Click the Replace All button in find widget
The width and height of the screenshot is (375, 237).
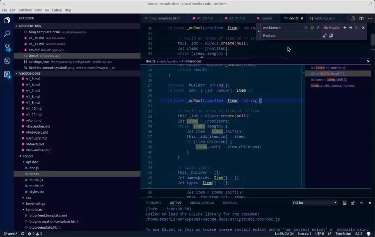331,35
